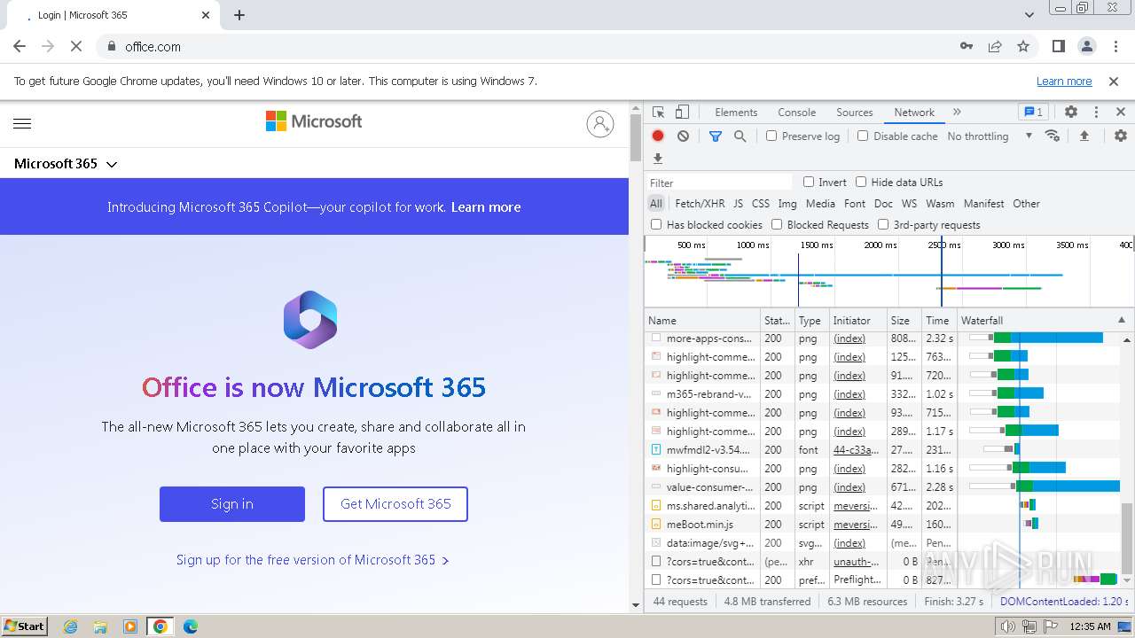Check the Blocked Requests checkbox
This screenshot has height=638, width=1135.
point(777,224)
